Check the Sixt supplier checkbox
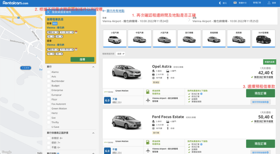The image size is (280, 154). [x=49, y=118]
